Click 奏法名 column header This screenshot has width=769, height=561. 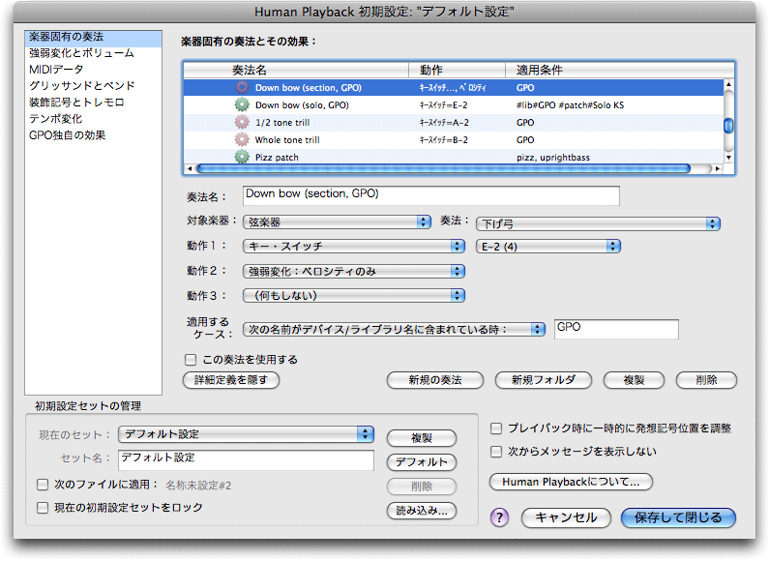[x=296, y=70]
